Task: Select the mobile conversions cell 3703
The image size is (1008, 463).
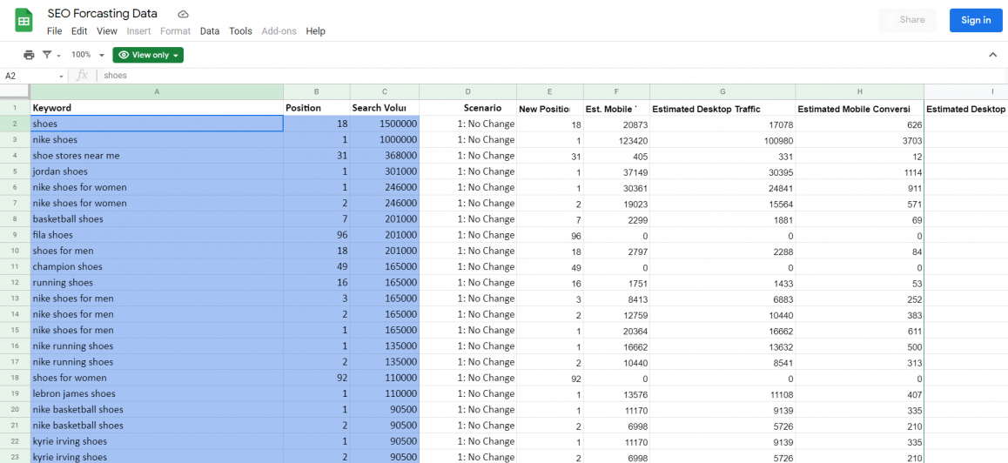Action: point(859,140)
